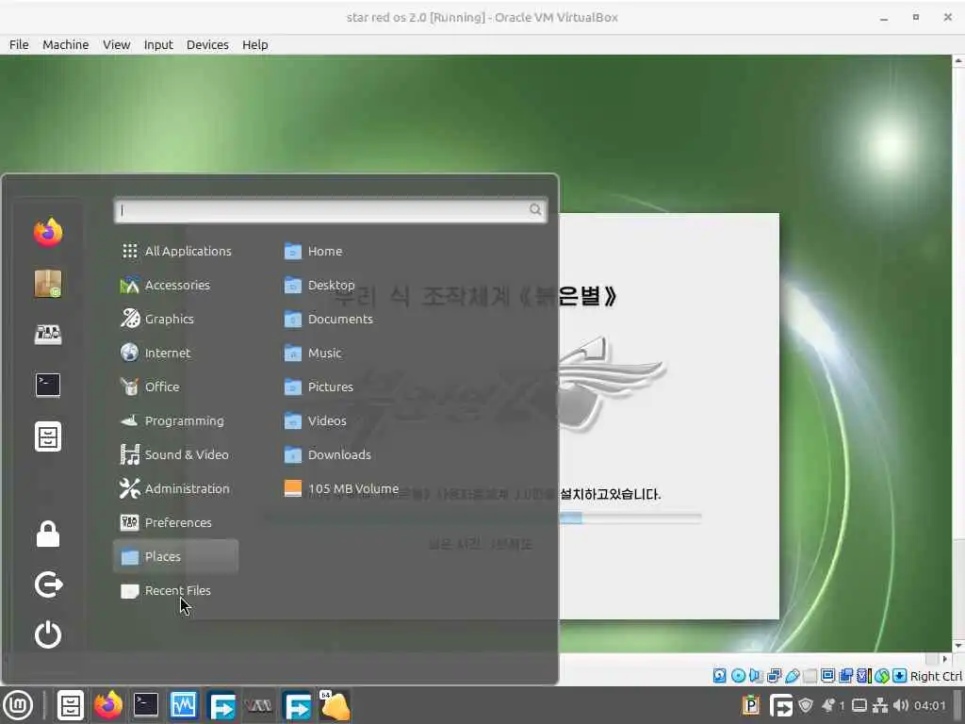Open the Machine menu
Image resolution: width=965 pixels, height=724 pixels.
(65, 45)
